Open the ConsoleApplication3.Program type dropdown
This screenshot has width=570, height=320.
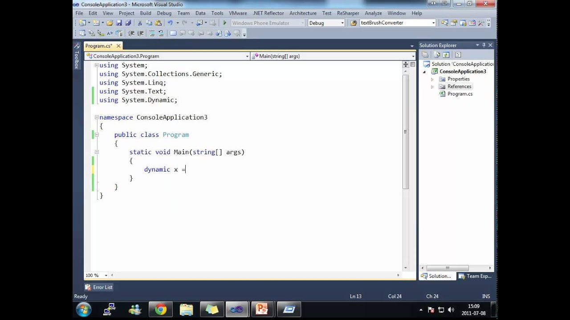click(247, 56)
